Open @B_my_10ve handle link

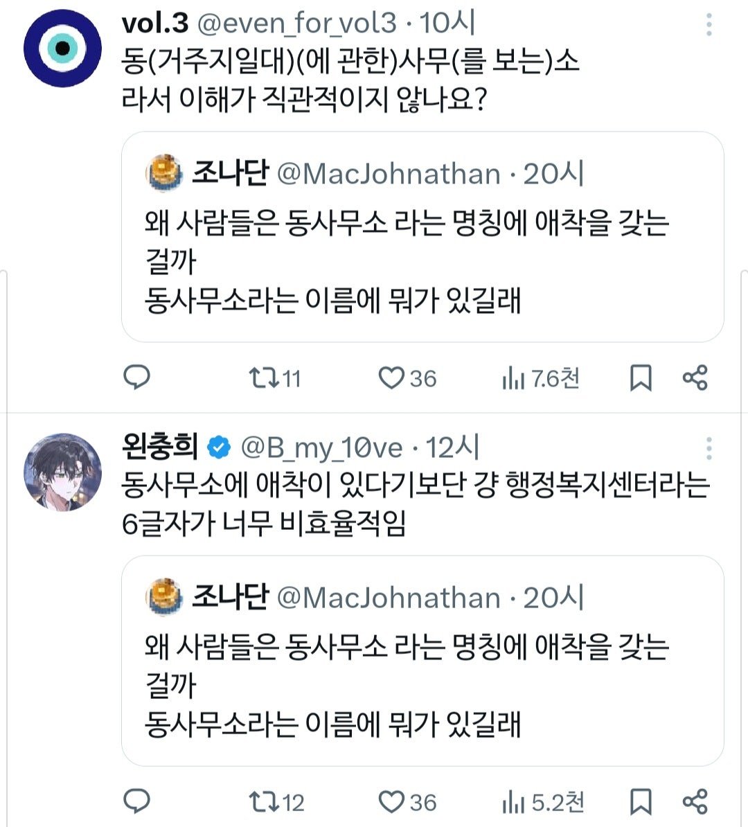321,447
